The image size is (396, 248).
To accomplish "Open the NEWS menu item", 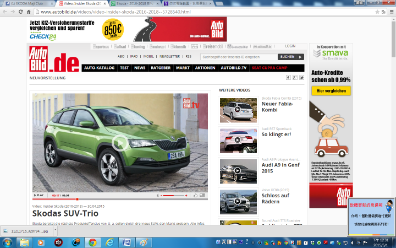I will tap(140, 68).
